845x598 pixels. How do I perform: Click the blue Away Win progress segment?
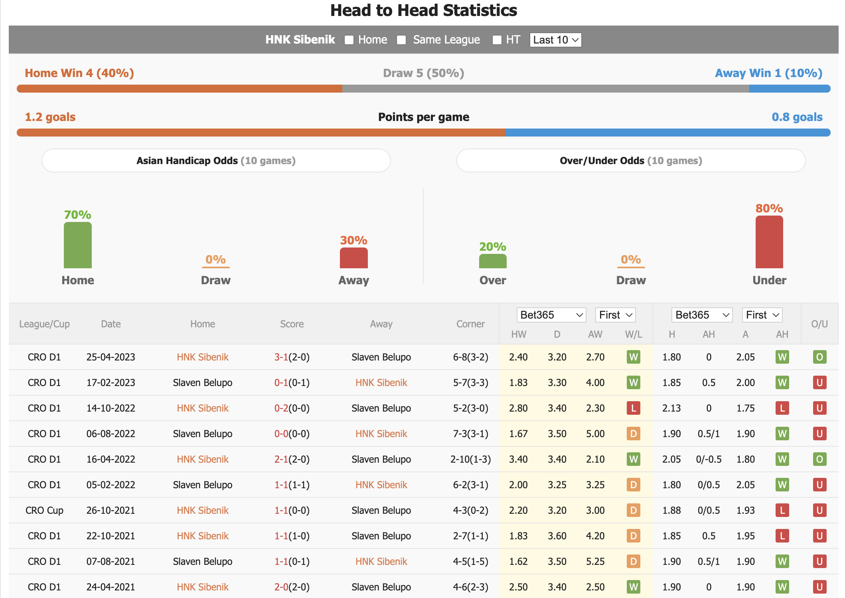tap(790, 89)
